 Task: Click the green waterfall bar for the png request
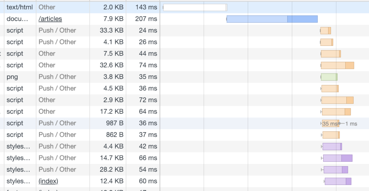pos(329,77)
